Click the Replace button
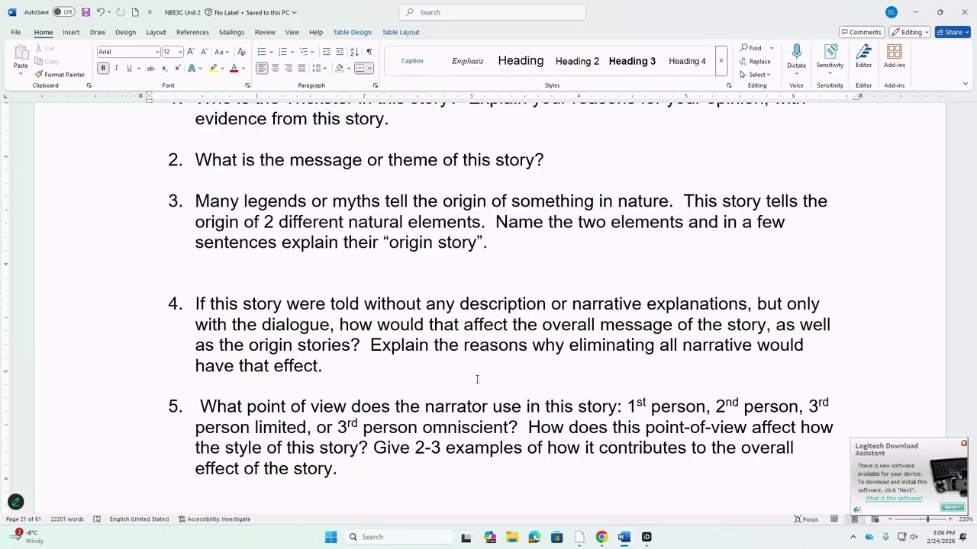 click(x=755, y=62)
